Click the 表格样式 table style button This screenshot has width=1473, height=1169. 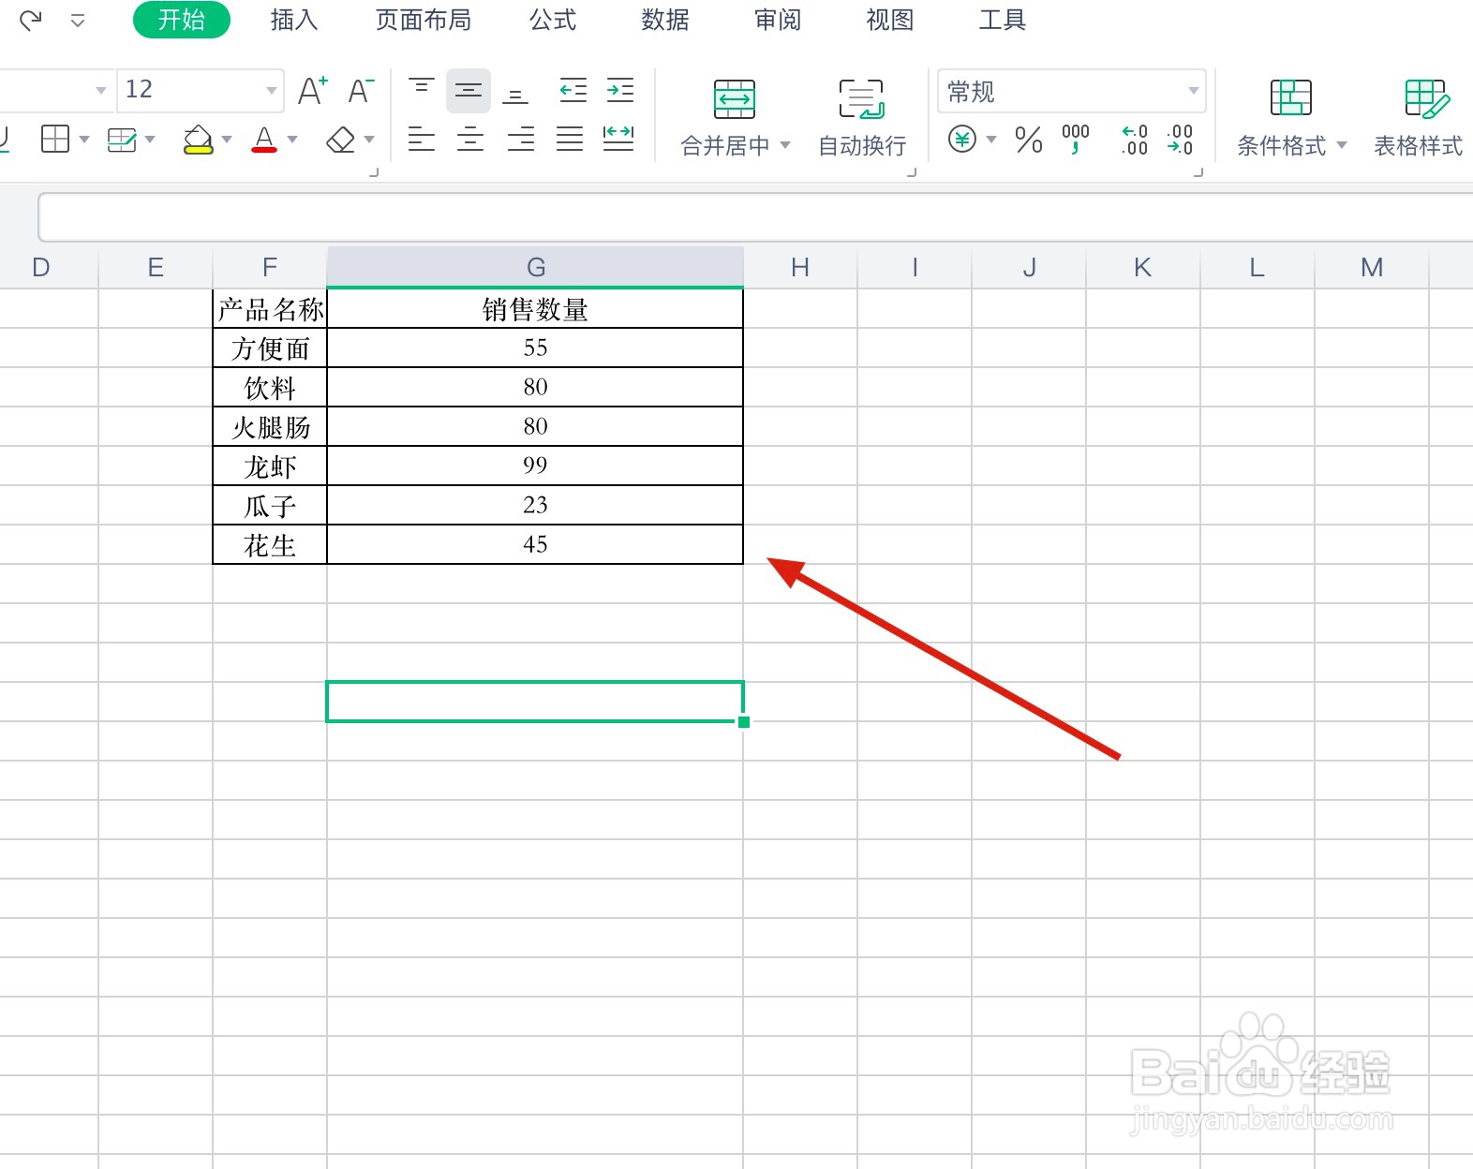[x=1419, y=117]
